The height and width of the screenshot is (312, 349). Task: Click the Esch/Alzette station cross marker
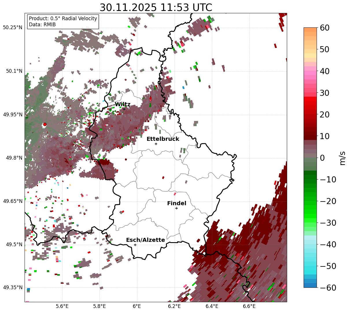135,245
